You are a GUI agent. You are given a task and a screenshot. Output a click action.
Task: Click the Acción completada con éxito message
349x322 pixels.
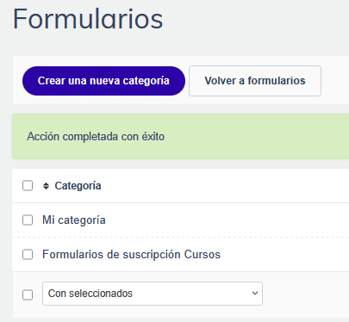tap(96, 137)
